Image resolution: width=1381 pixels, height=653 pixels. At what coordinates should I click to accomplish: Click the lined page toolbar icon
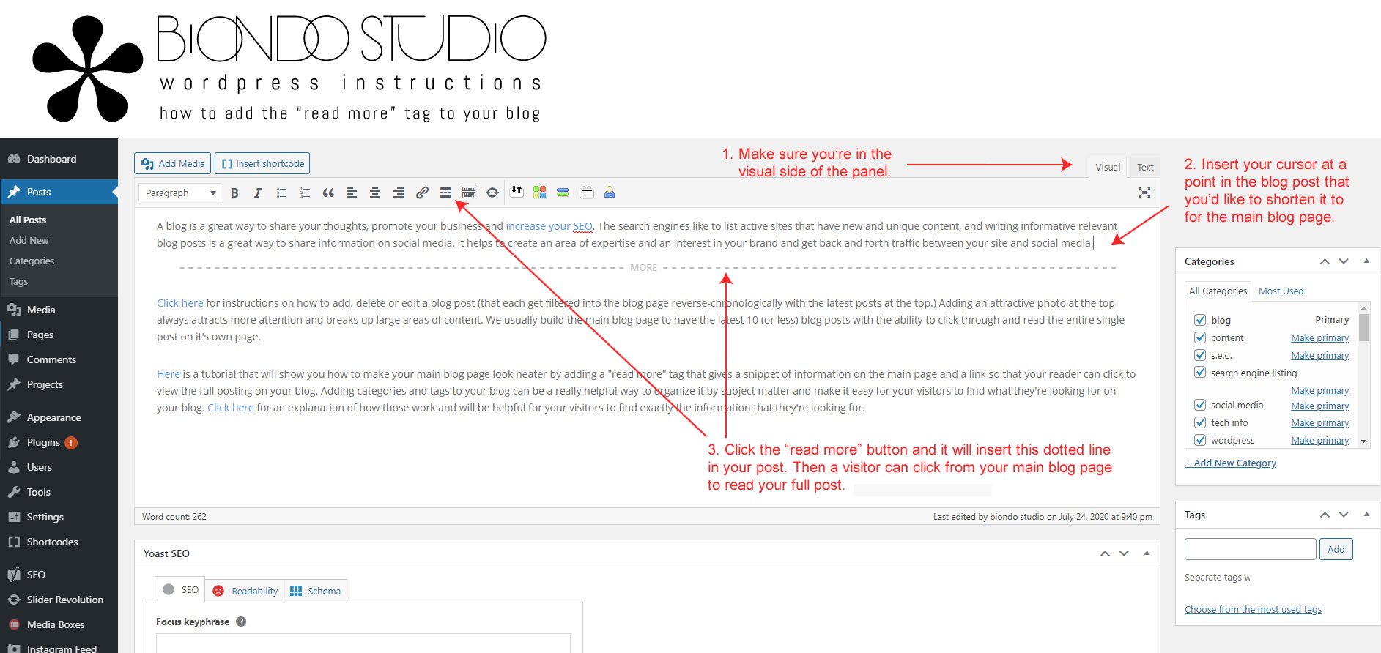[x=587, y=193]
